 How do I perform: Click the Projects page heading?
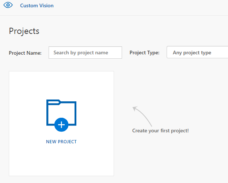[24, 31]
